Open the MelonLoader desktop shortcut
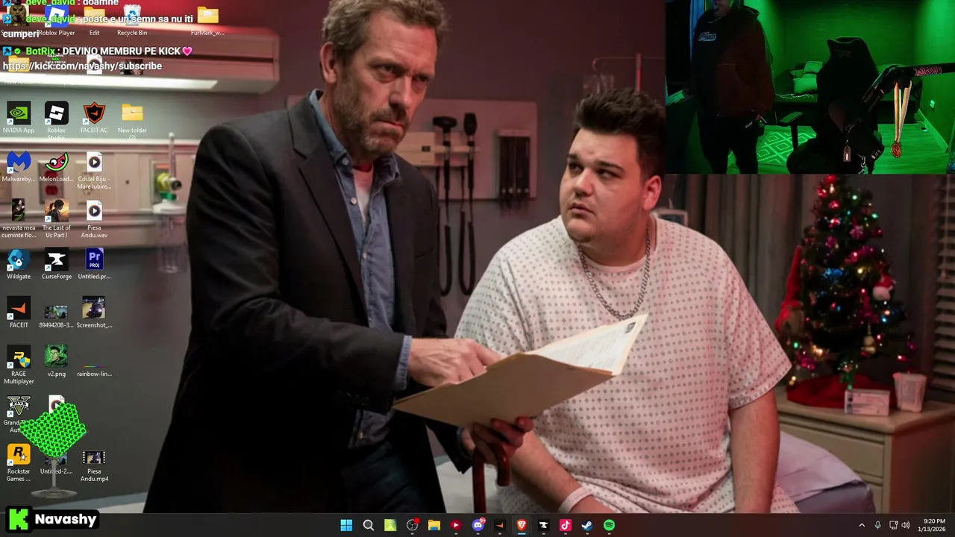 [56, 166]
